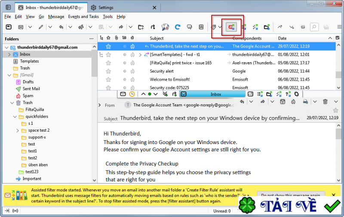Expand the space test 2 folder
Image resolution: width=344 pixels, height=217 pixels.
coord(18,130)
